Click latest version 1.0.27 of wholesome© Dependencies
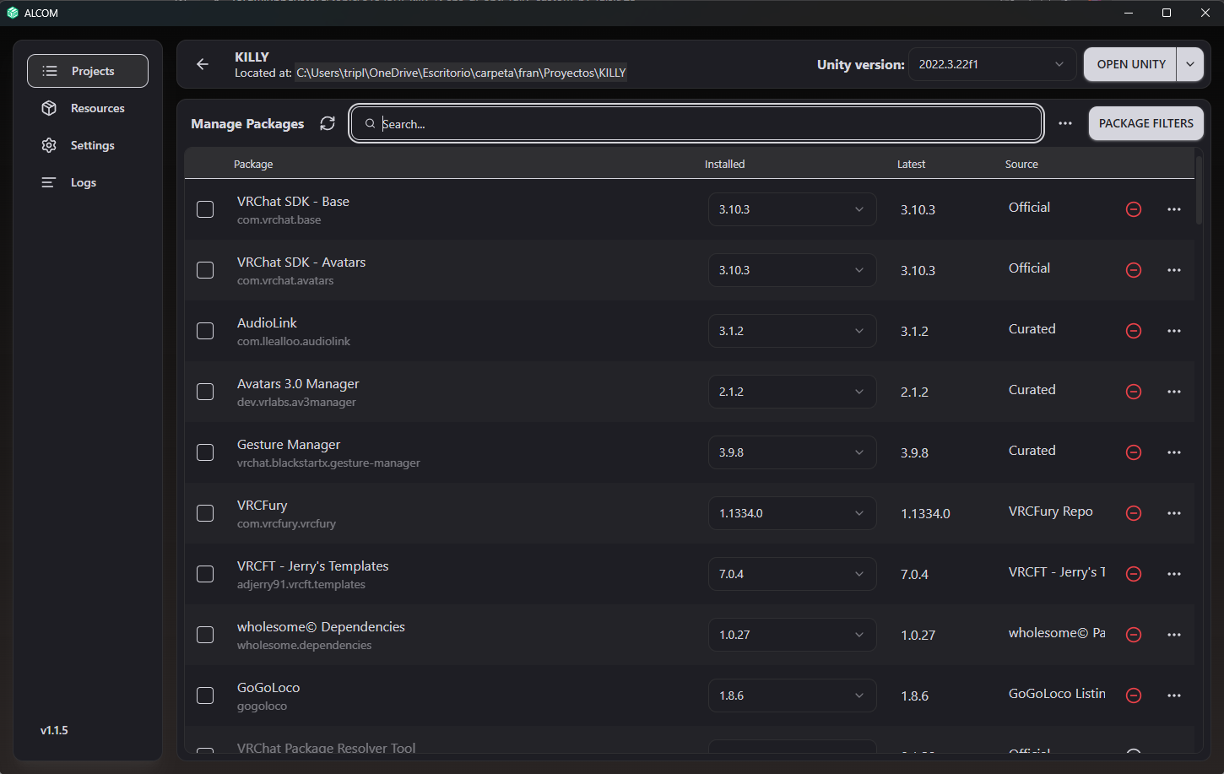Screen dimensions: 1224x774 918,635
